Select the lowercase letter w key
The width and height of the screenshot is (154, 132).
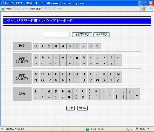coord(97,63)
